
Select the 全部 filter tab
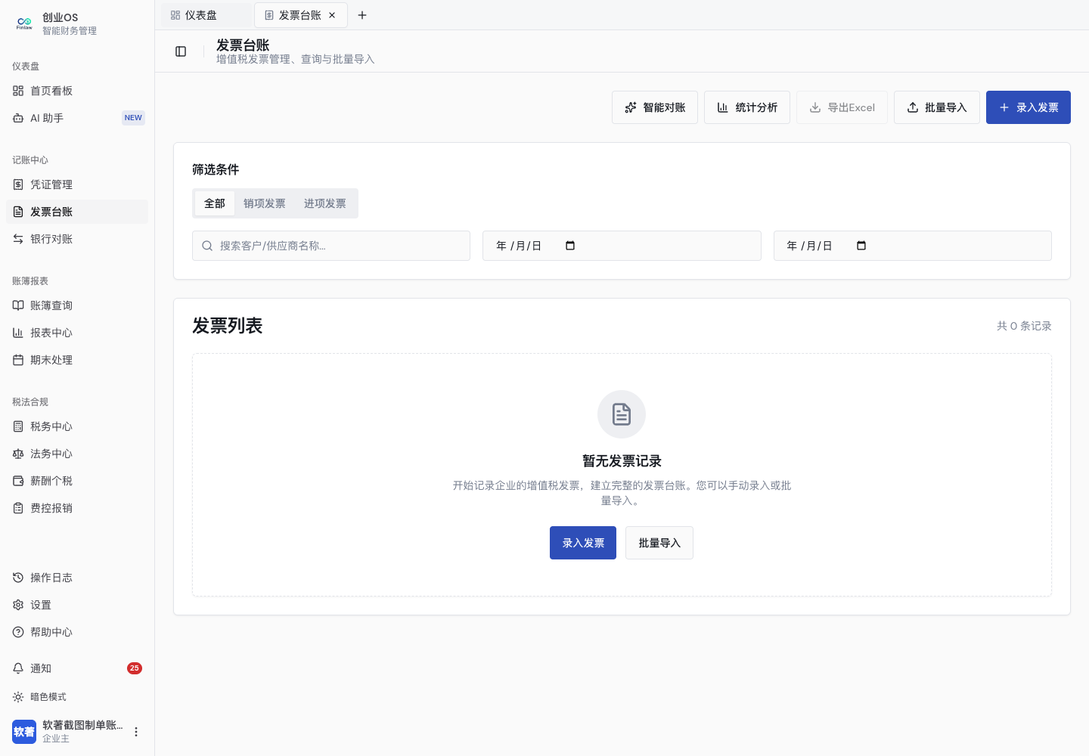click(x=215, y=203)
